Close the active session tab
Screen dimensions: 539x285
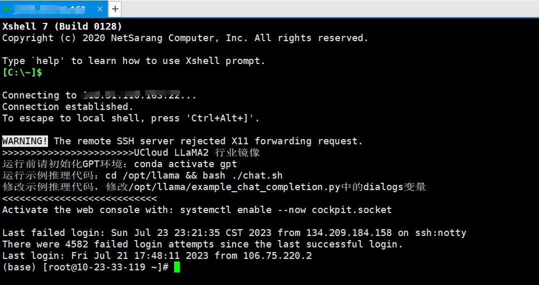pyautogui.click(x=99, y=9)
